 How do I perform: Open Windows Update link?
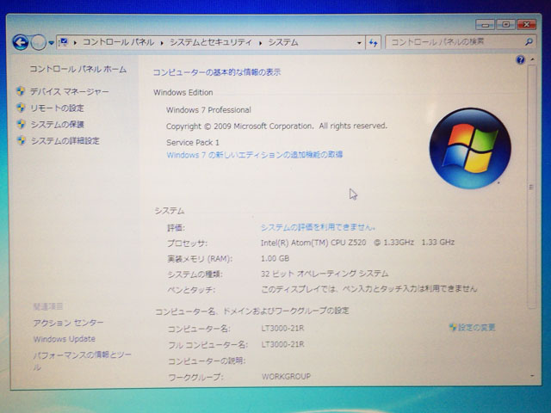pyautogui.click(x=65, y=339)
